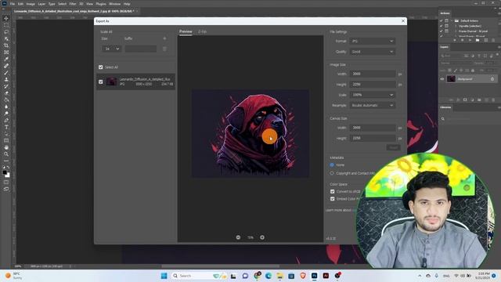Select the Clone Stamp tool

6,79
